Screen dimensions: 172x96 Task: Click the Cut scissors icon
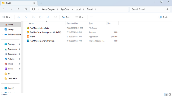tap(18, 17)
